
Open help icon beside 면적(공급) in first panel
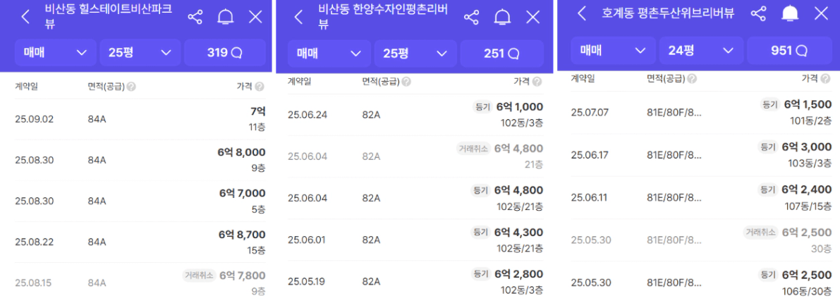[x=131, y=87]
